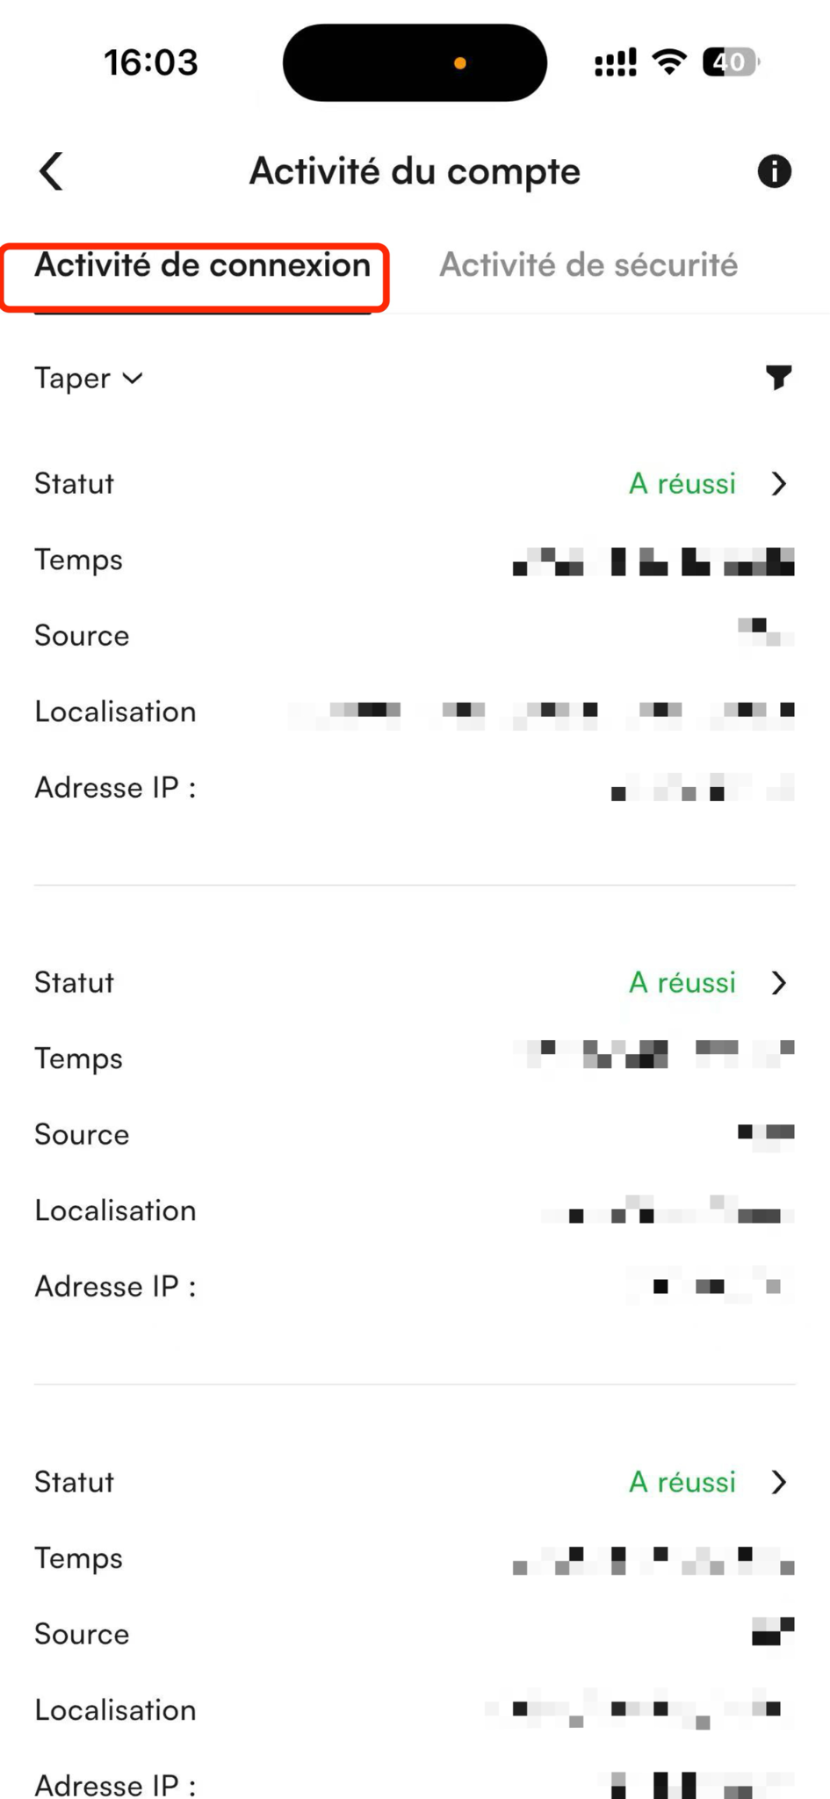Select the first entry's Temps row
The width and height of the screenshot is (830, 1799).
click(x=415, y=560)
